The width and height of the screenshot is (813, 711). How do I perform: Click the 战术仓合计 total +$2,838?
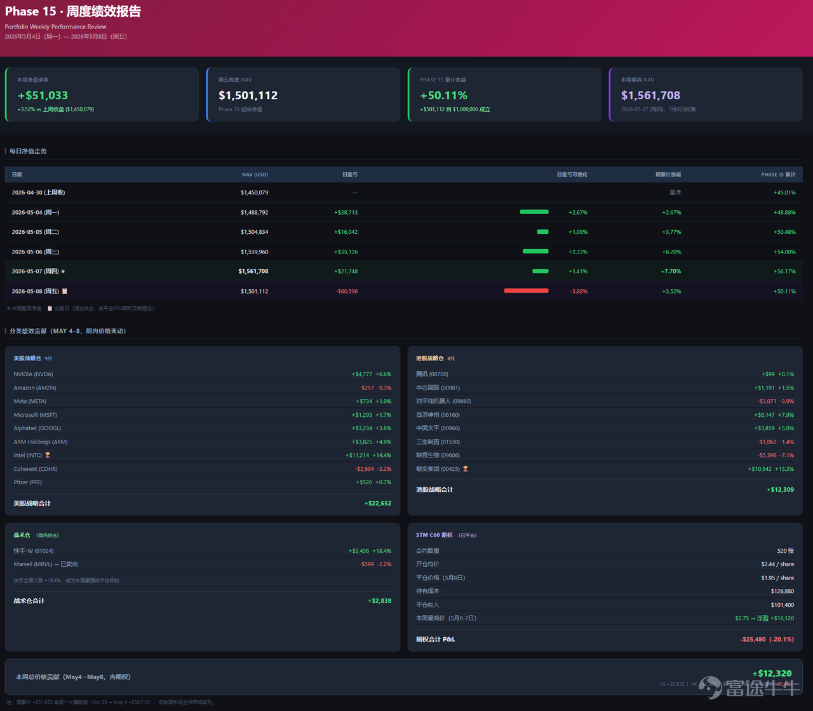tap(380, 601)
